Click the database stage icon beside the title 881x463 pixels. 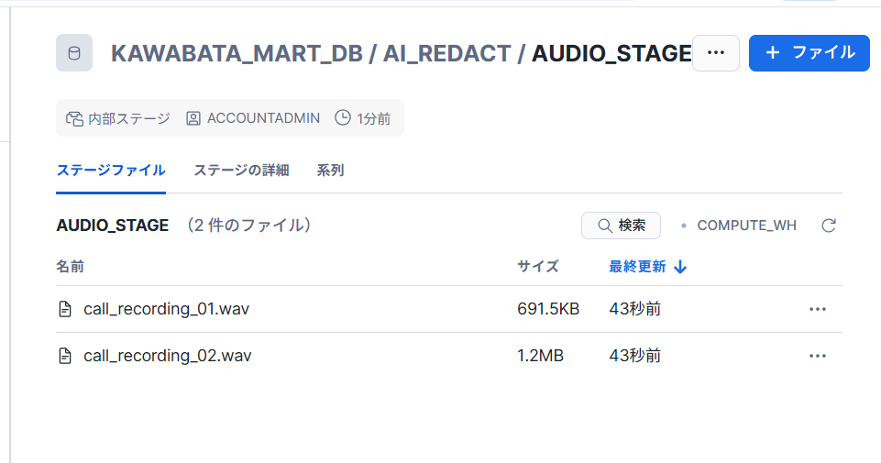coord(74,53)
